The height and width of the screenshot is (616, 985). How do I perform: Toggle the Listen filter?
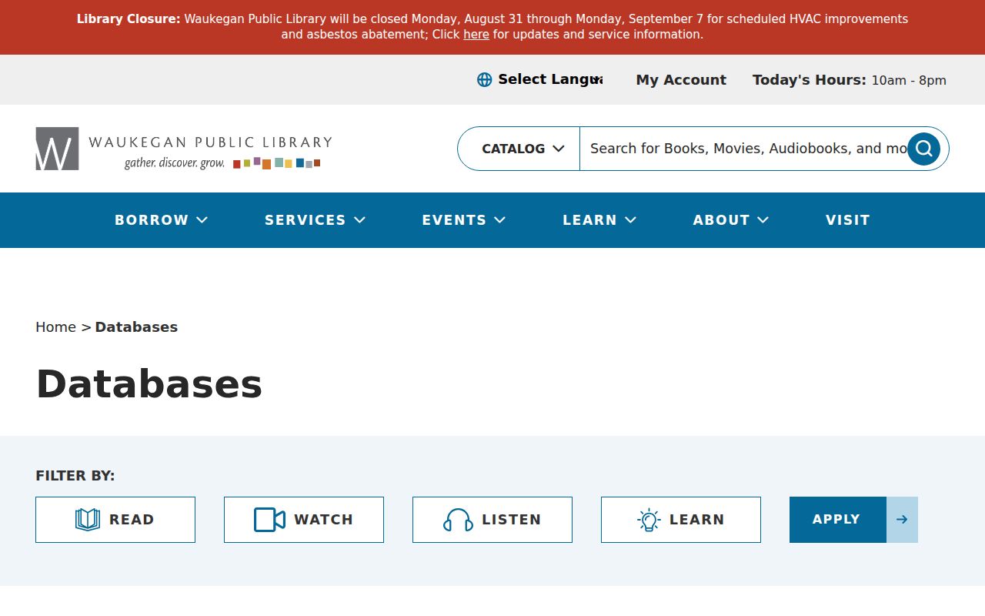coord(492,520)
